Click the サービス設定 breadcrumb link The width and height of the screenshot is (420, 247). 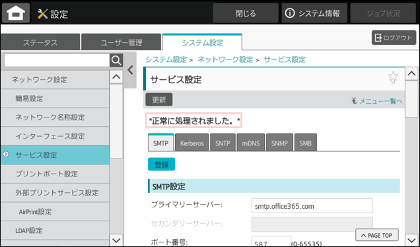tap(285, 59)
